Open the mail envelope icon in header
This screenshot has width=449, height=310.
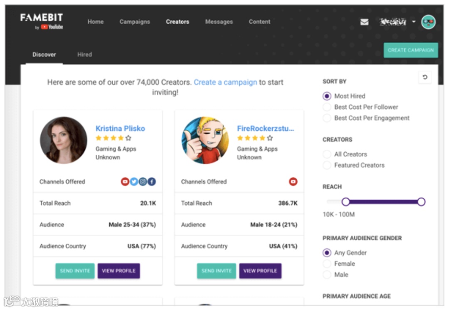[x=364, y=22]
